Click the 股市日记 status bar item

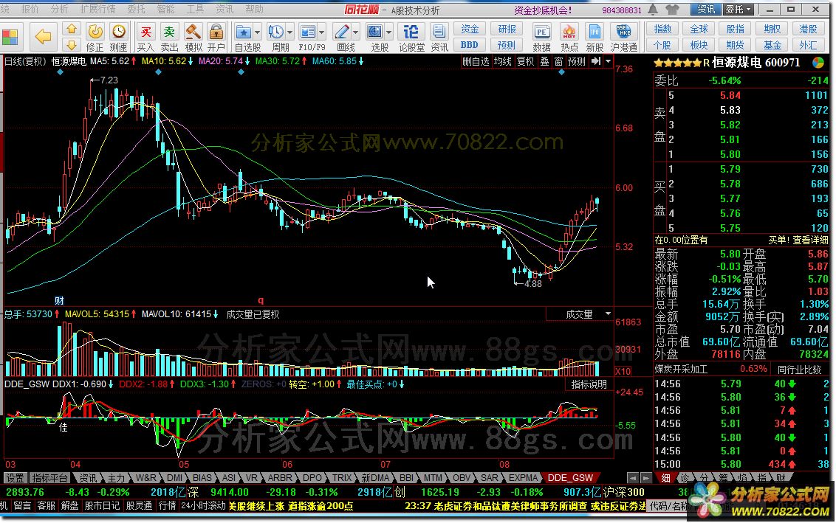click(103, 505)
